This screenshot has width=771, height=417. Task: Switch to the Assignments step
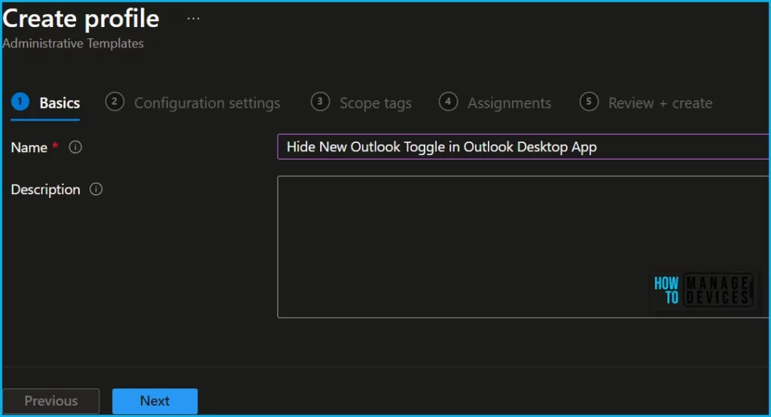point(495,103)
